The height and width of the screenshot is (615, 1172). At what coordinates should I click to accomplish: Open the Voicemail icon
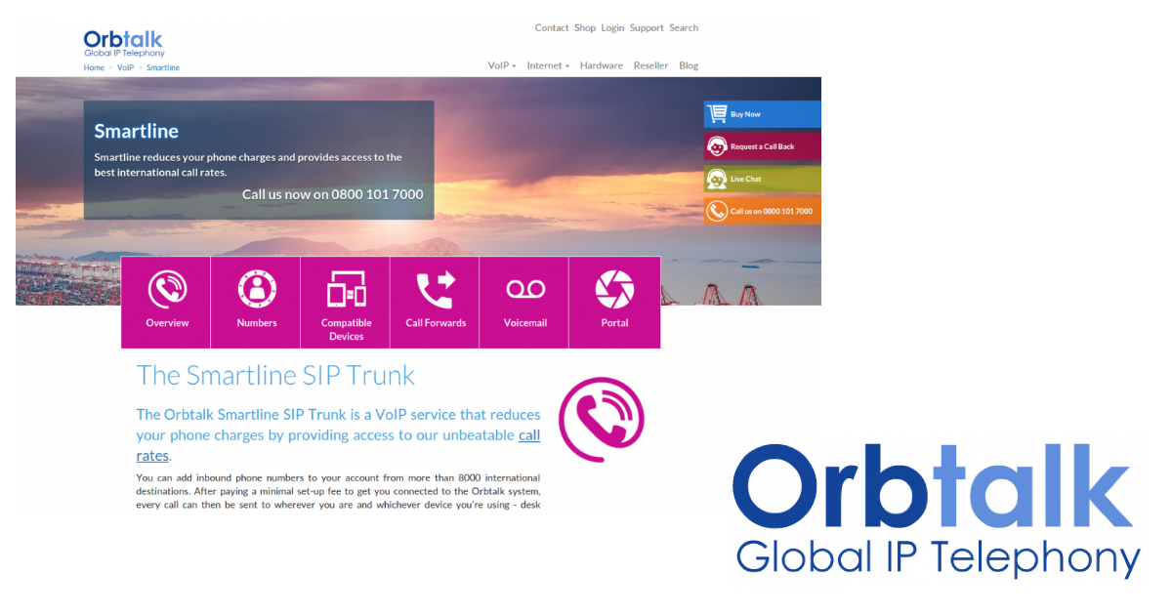pos(524,289)
